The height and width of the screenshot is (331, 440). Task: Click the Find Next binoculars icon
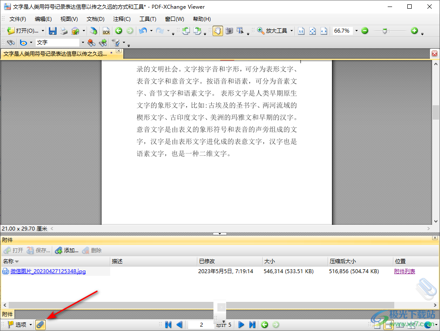103,43
